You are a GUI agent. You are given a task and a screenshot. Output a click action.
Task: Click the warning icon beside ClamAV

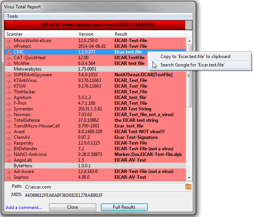pyautogui.click(x=9, y=137)
